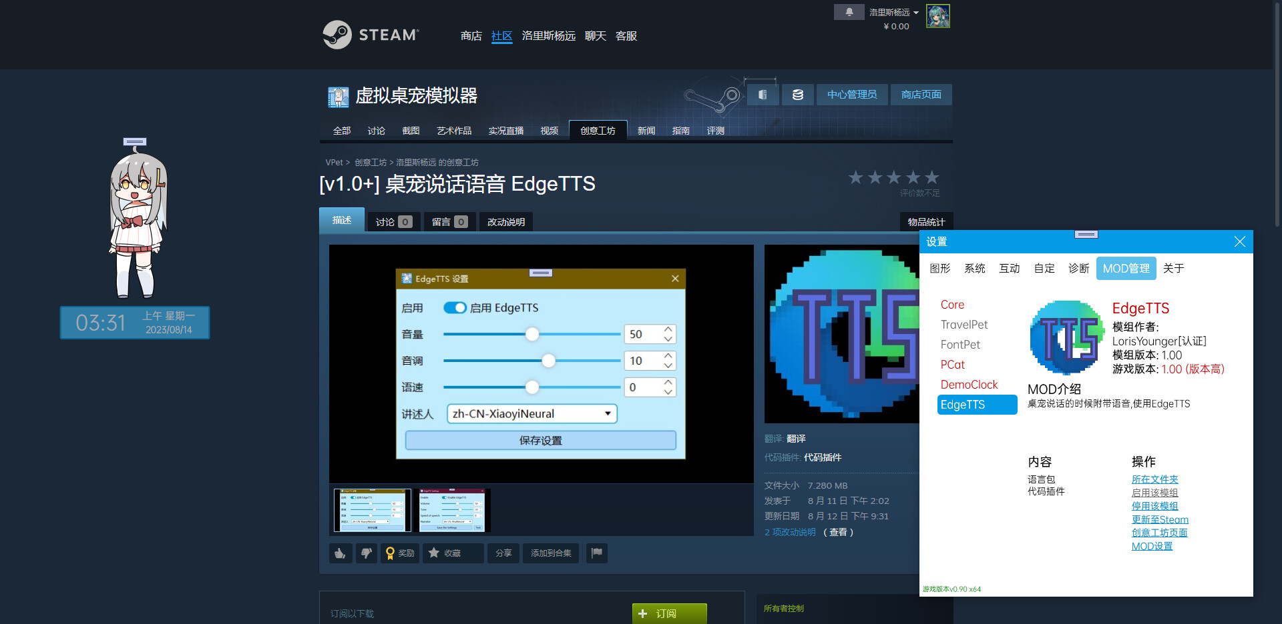
Task: Increase 音调 using its up stepper arrow
Action: [667, 355]
